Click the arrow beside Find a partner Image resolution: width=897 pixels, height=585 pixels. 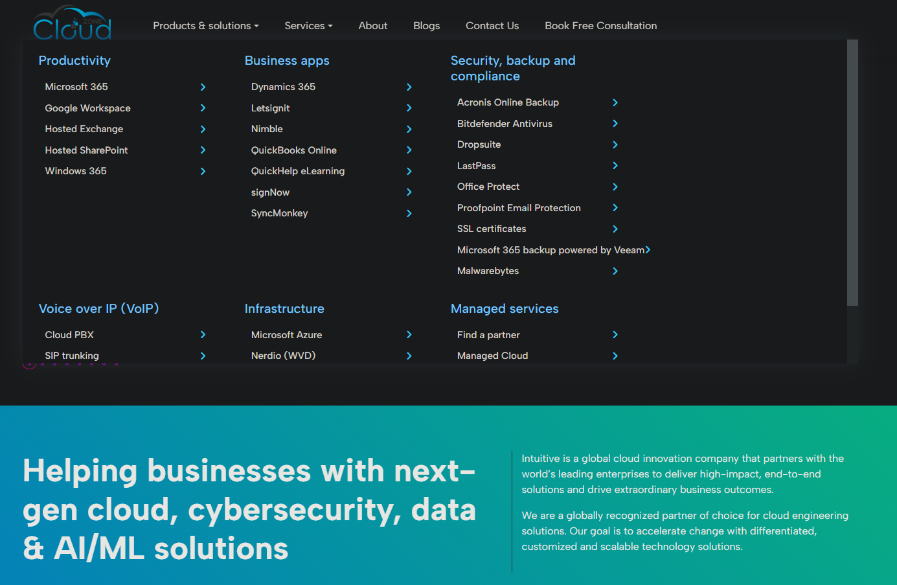(x=615, y=335)
